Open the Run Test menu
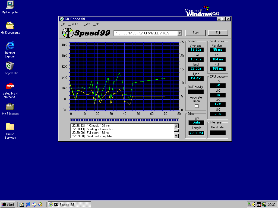Screen dimensions: 278x208 [x=74, y=24]
